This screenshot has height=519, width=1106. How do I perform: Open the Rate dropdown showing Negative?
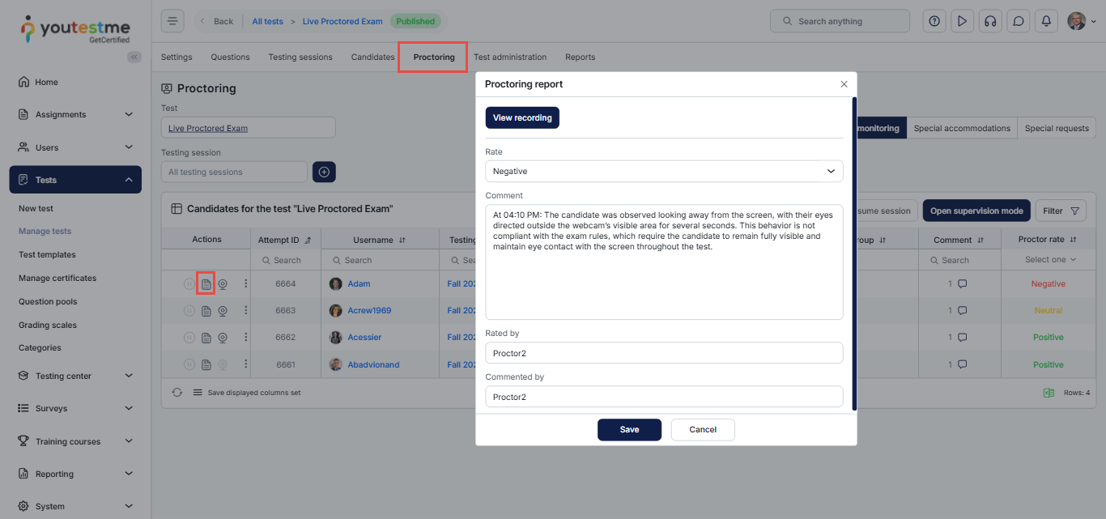point(664,171)
